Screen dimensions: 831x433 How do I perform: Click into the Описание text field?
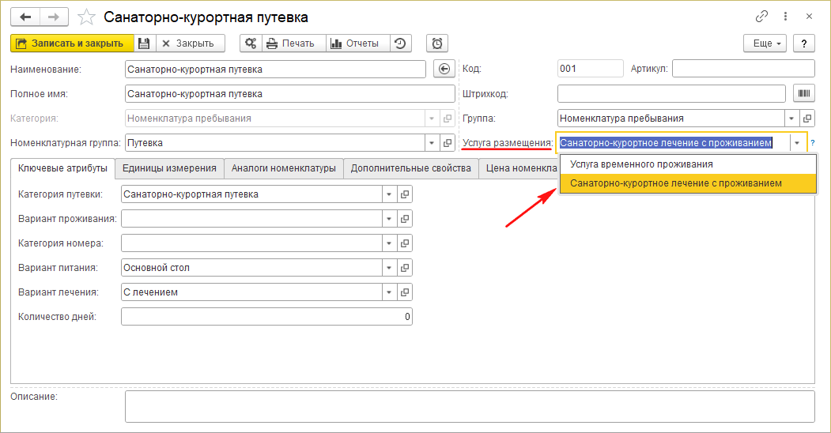469,406
